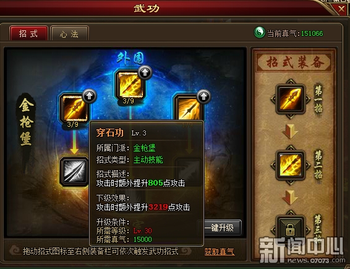Click the green yin-yang true qi icon
The height and width of the screenshot is (269, 350).
coord(259,33)
